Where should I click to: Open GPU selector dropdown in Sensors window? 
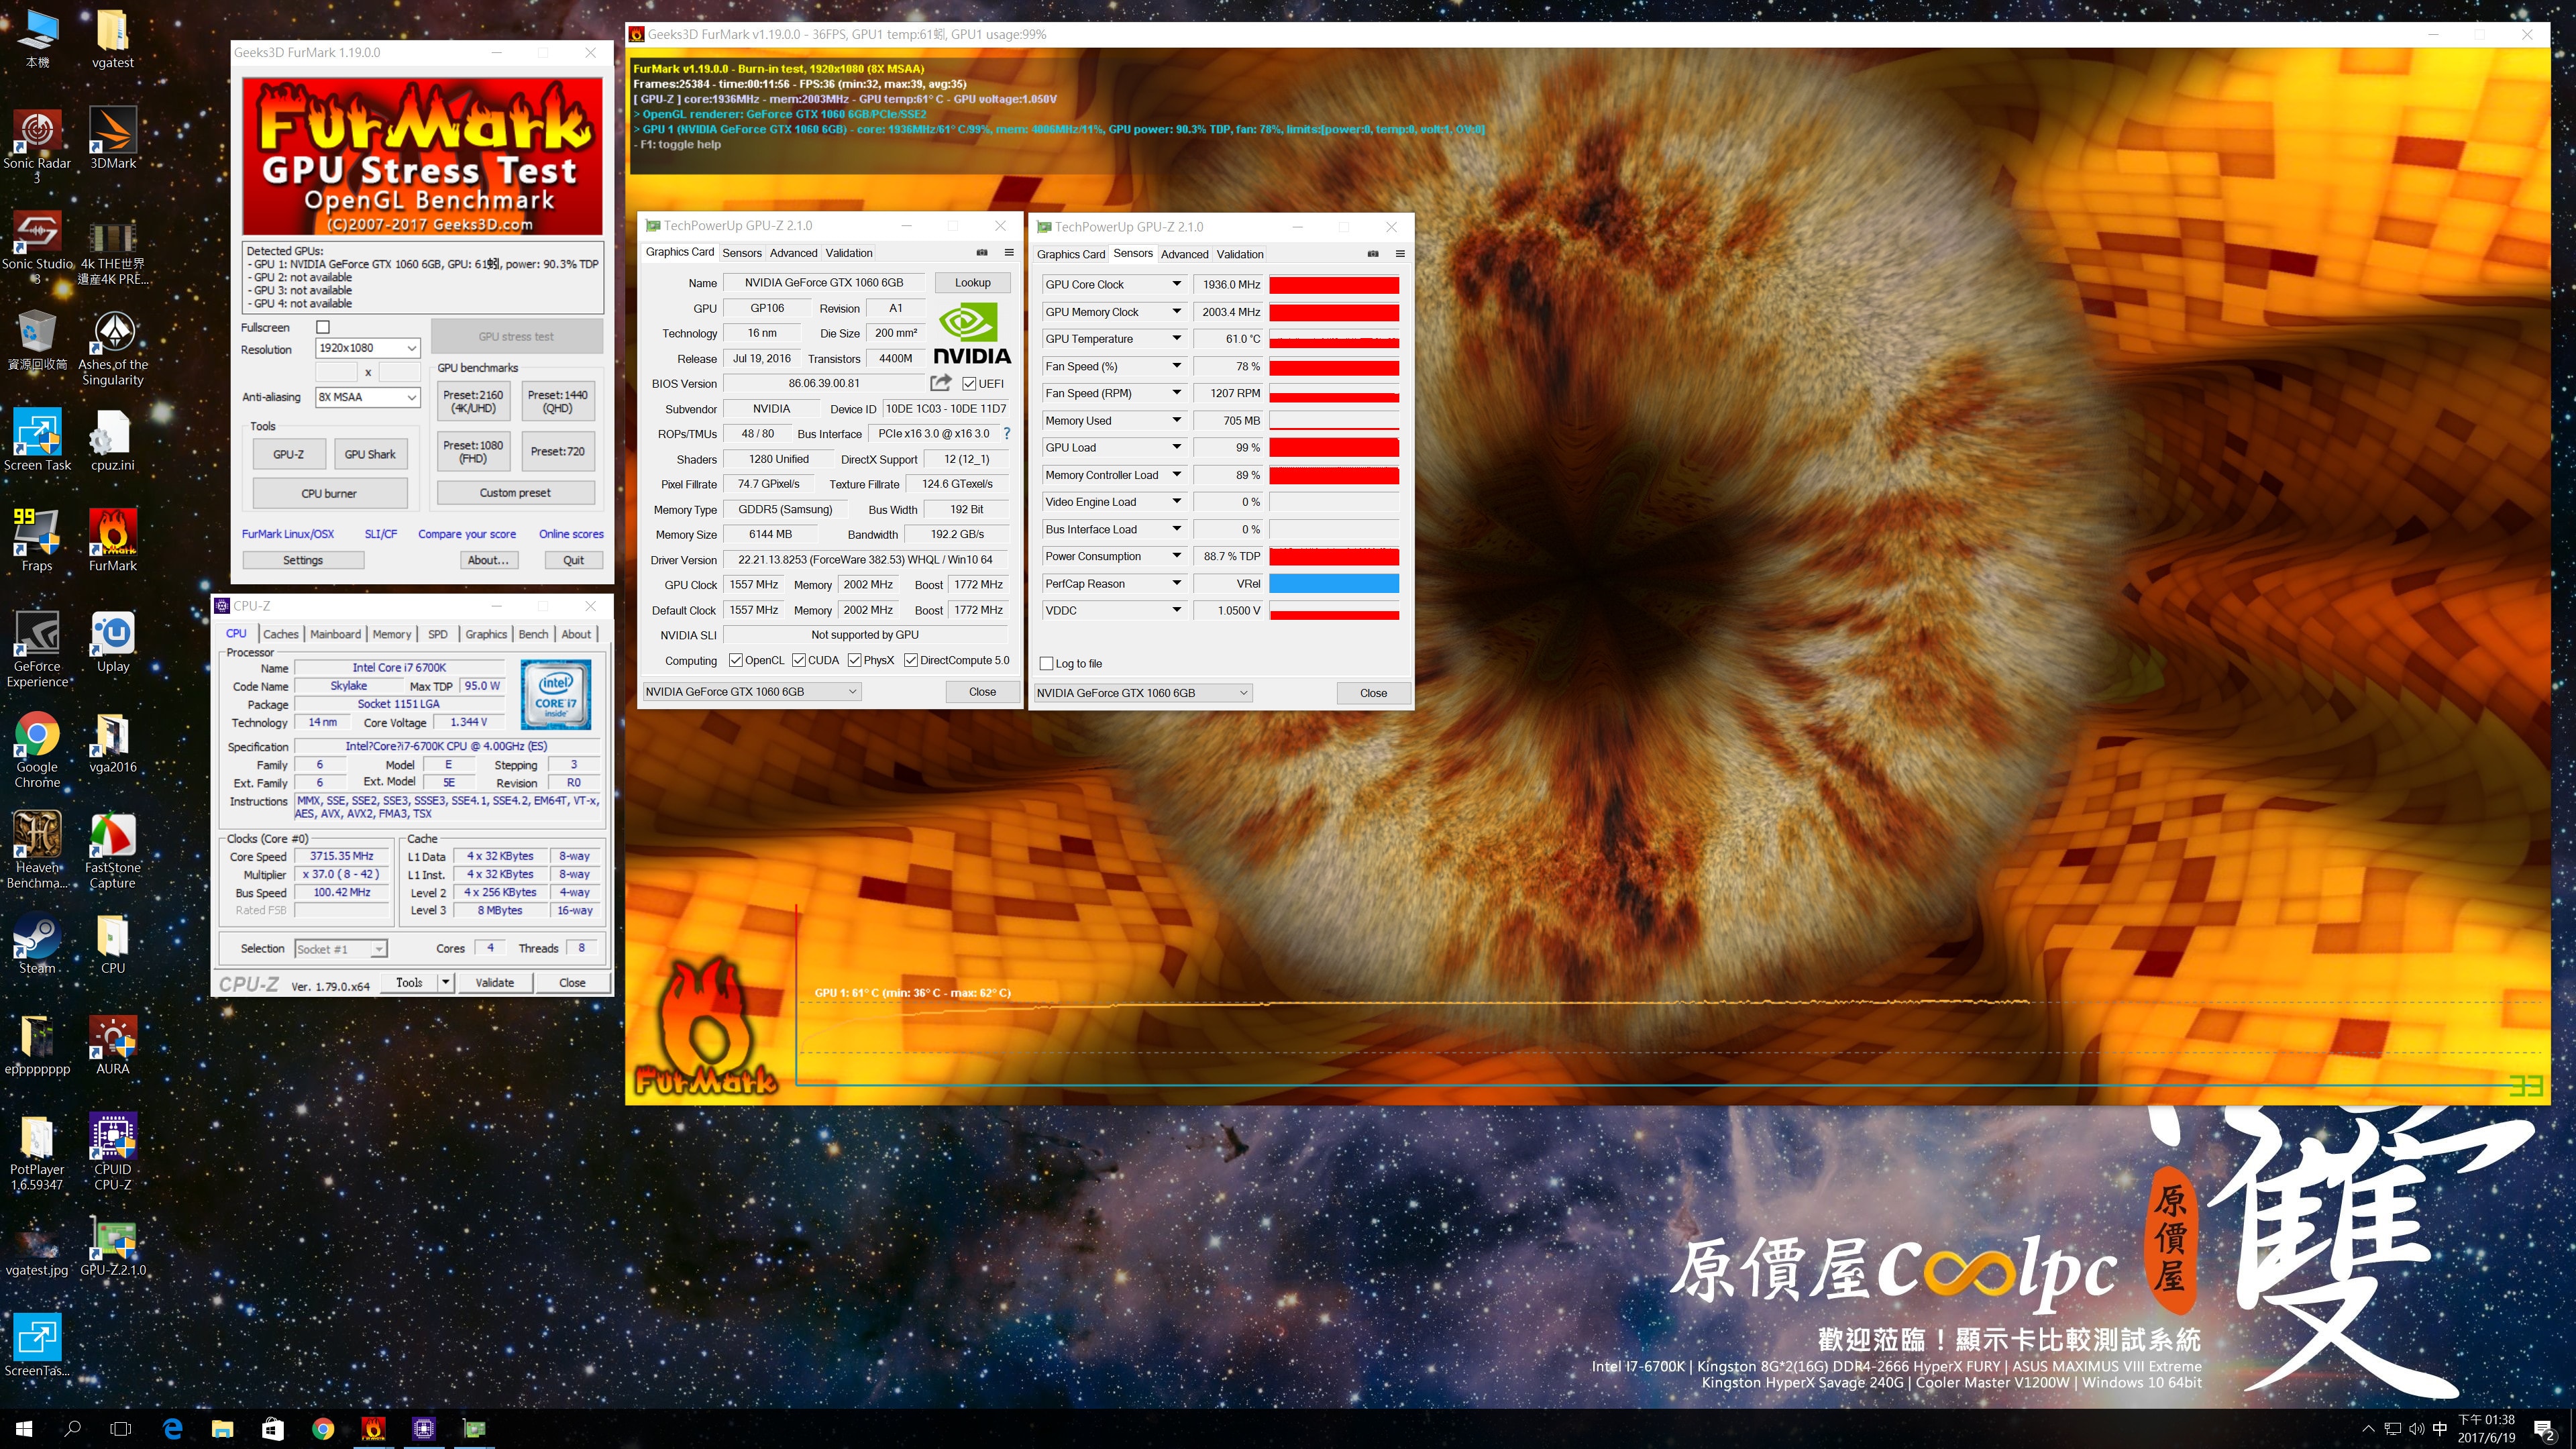pos(1142,693)
